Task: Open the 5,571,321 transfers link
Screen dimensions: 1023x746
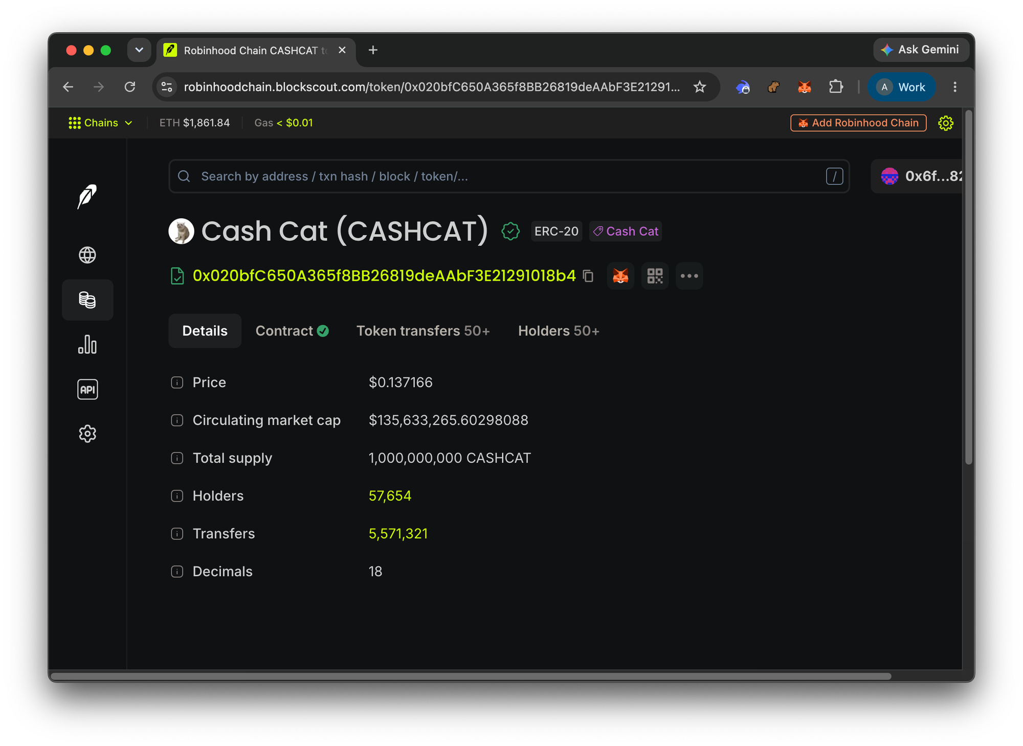Action: 398,534
